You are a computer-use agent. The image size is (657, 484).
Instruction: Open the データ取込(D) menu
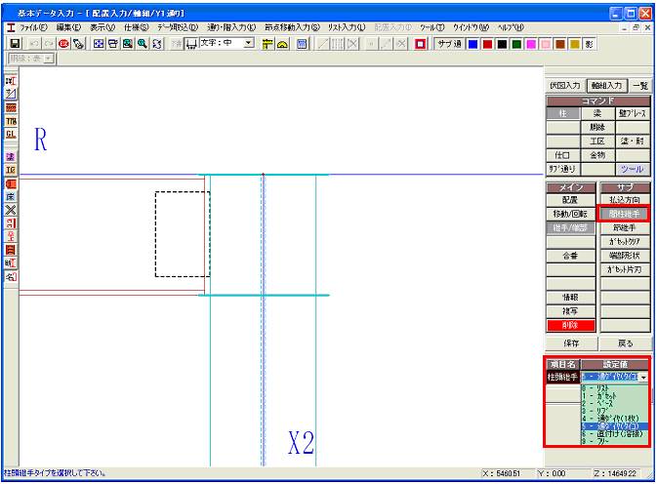pyautogui.click(x=178, y=27)
